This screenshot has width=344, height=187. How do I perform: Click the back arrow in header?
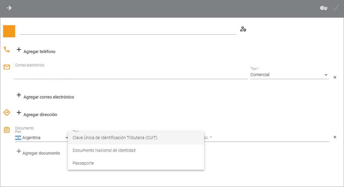point(9,8)
